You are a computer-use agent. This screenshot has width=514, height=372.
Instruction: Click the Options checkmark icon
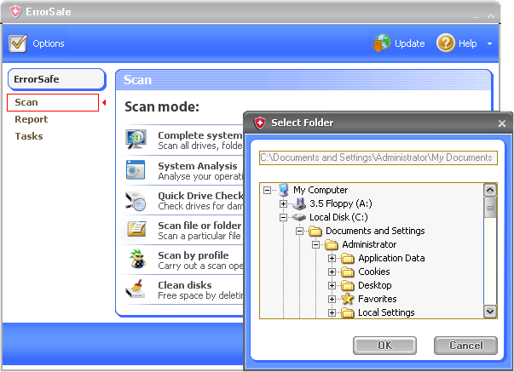18,43
